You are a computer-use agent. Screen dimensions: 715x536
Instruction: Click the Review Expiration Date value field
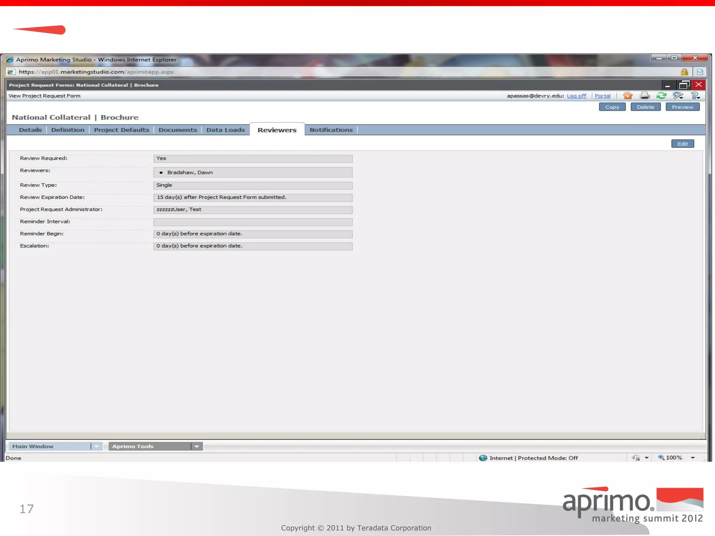tap(253, 198)
